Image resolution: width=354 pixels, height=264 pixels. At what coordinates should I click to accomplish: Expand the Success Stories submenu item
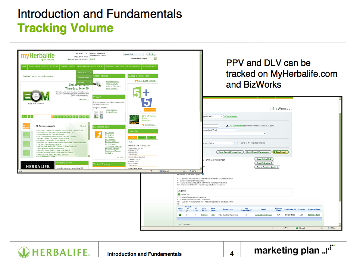click(84, 78)
